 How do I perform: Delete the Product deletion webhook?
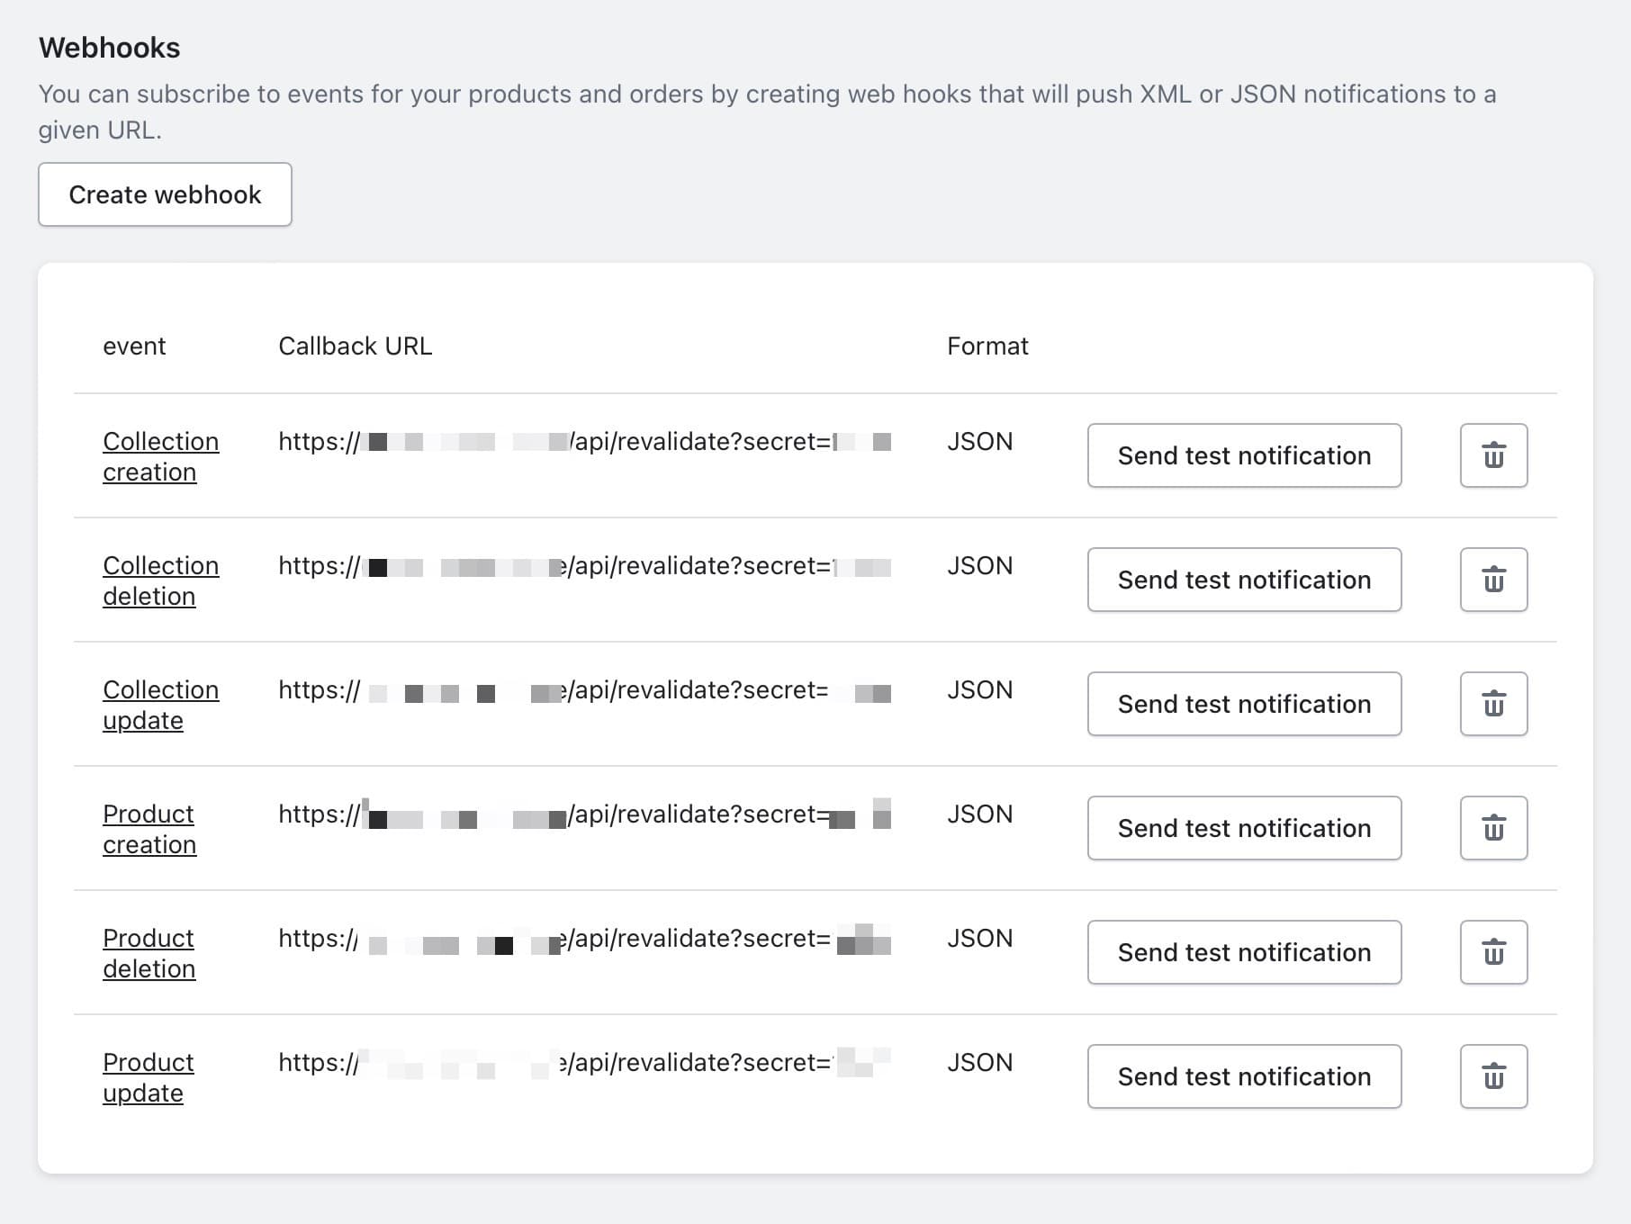[1494, 952]
